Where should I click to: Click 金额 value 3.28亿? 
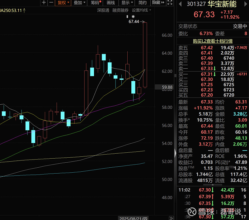[240, 114]
